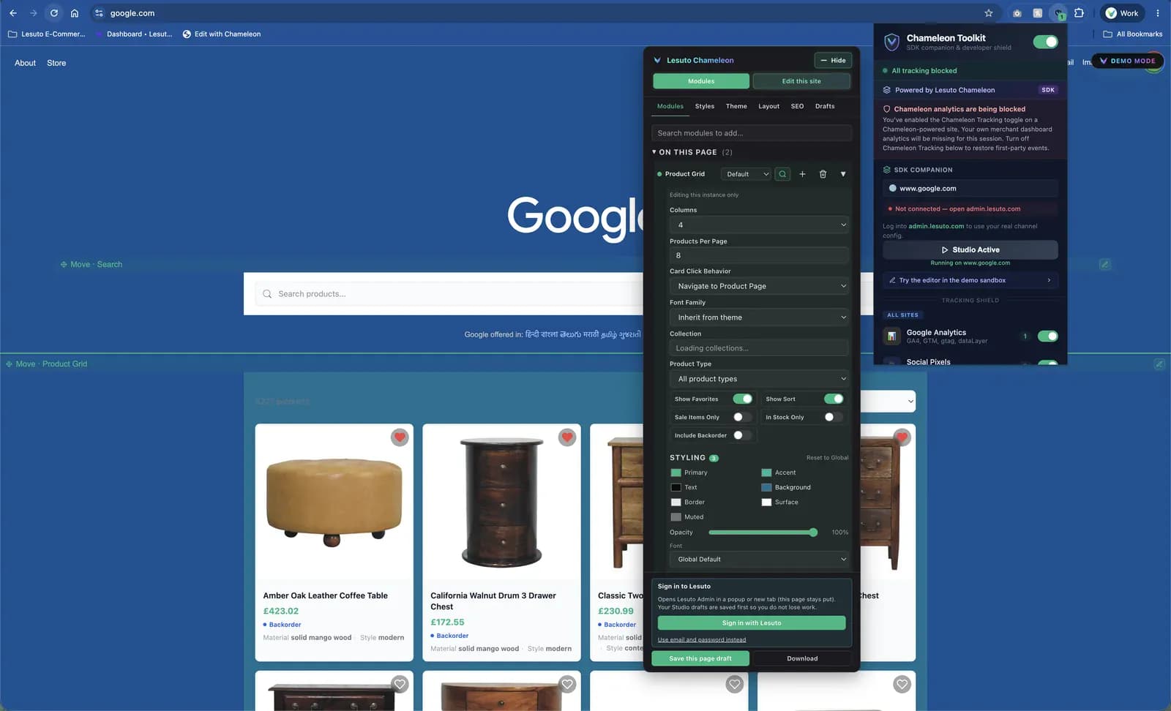Screen dimensions: 1171x711
Task: Click the browser back arrow
Action: pyautogui.click(x=13, y=13)
